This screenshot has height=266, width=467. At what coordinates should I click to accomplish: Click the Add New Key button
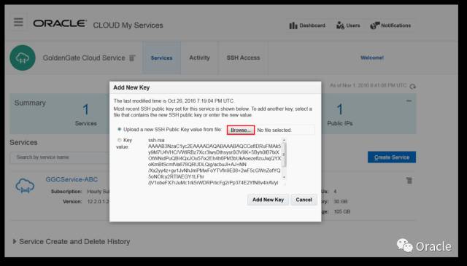pyautogui.click(x=268, y=200)
